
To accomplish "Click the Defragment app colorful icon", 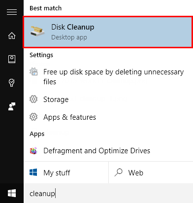I will pyautogui.click(x=33, y=151).
